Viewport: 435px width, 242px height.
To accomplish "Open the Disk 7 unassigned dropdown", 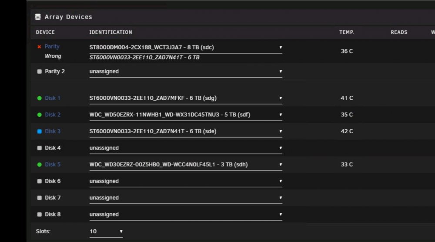I will (x=186, y=198).
